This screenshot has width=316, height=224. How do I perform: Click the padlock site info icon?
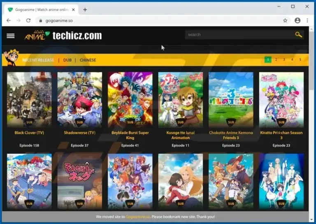click(x=40, y=21)
